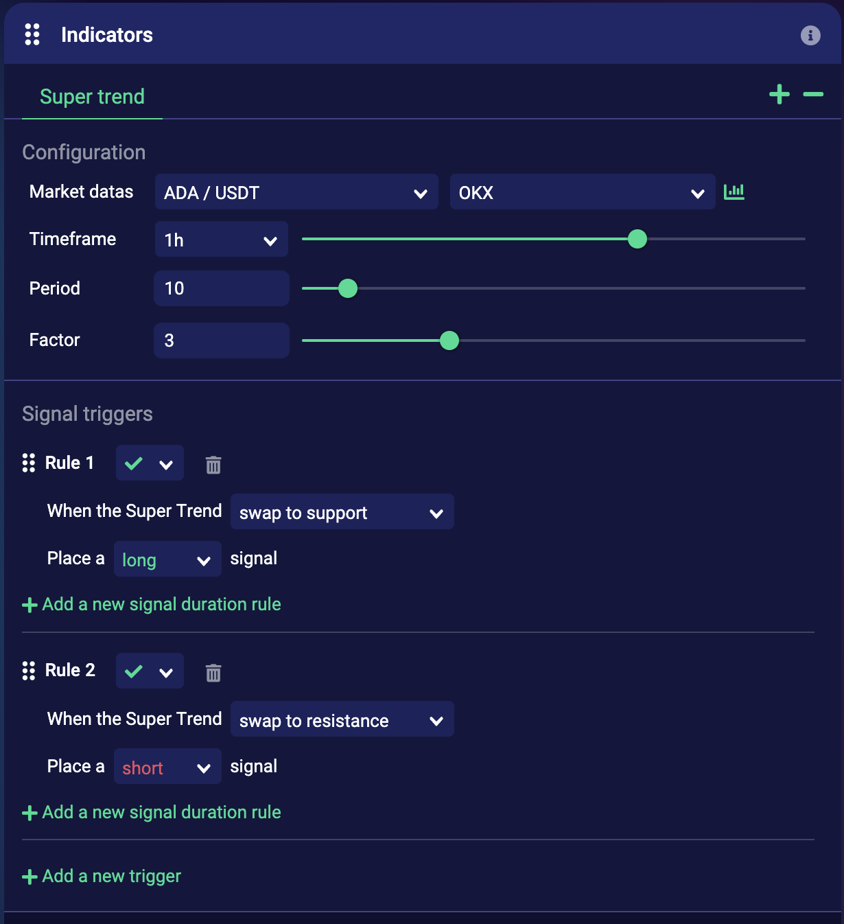Delete Rule 1 with trash icon
The width and height of the screenshot is (844, 924).
click(213, 465)
